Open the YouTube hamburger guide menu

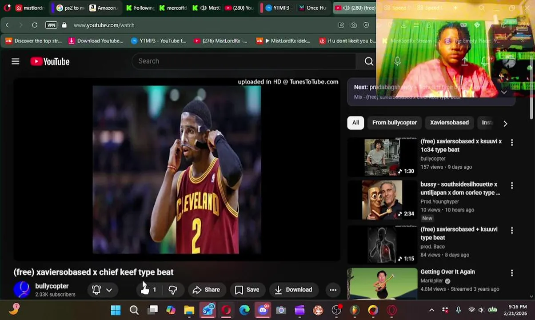(16, 61)
